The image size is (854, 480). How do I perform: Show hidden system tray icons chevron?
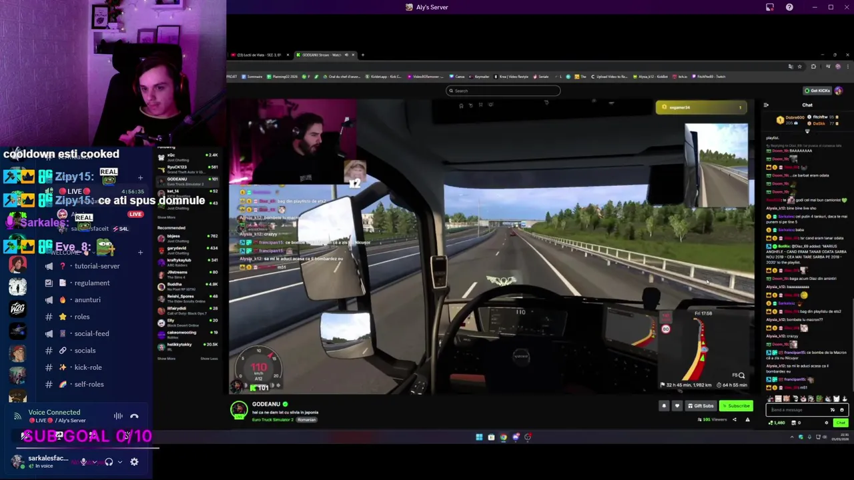792,437
